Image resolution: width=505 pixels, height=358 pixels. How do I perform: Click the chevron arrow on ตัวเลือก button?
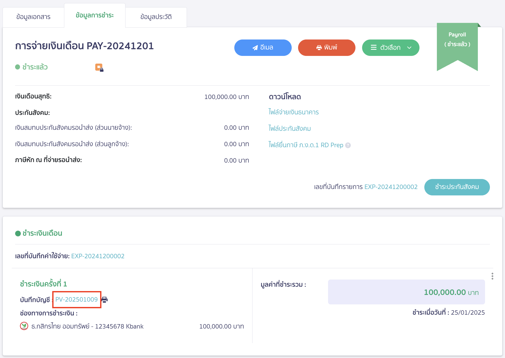coord(409,48)
